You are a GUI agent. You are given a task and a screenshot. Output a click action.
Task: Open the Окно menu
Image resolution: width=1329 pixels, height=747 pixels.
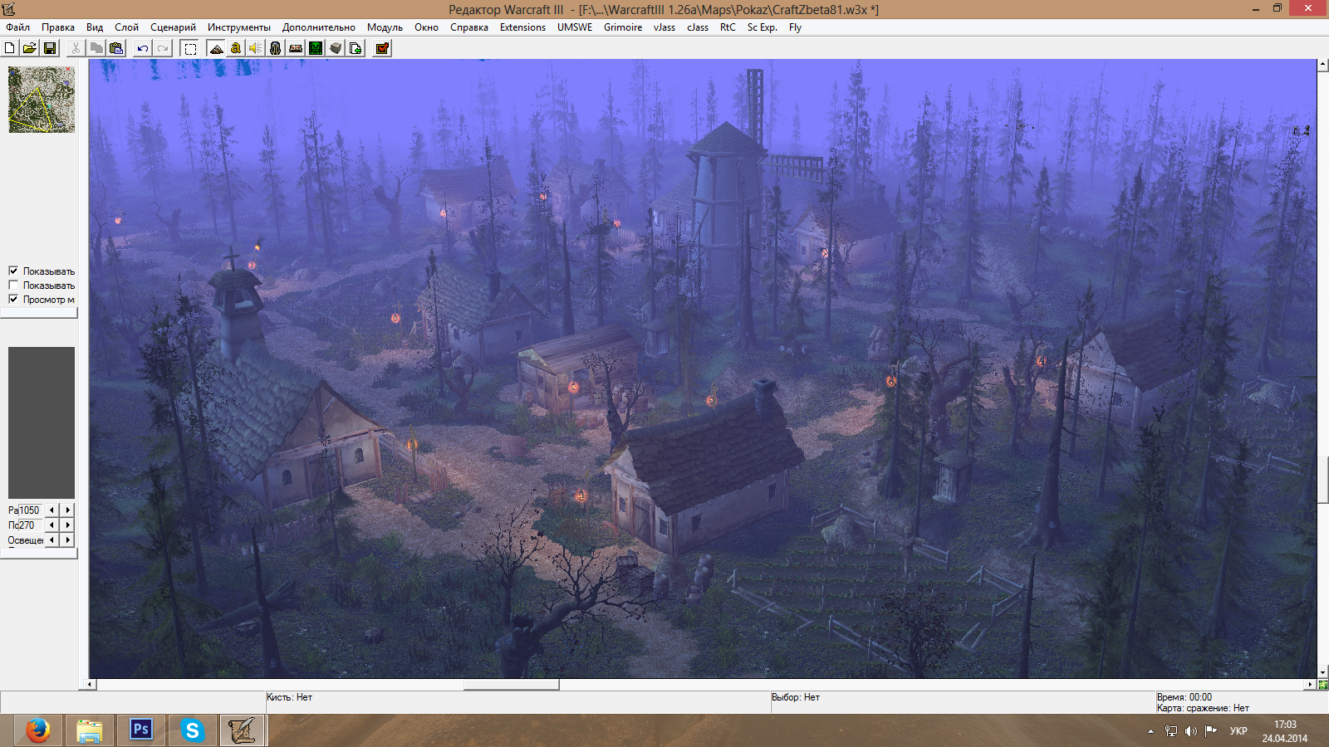[426, 27]
